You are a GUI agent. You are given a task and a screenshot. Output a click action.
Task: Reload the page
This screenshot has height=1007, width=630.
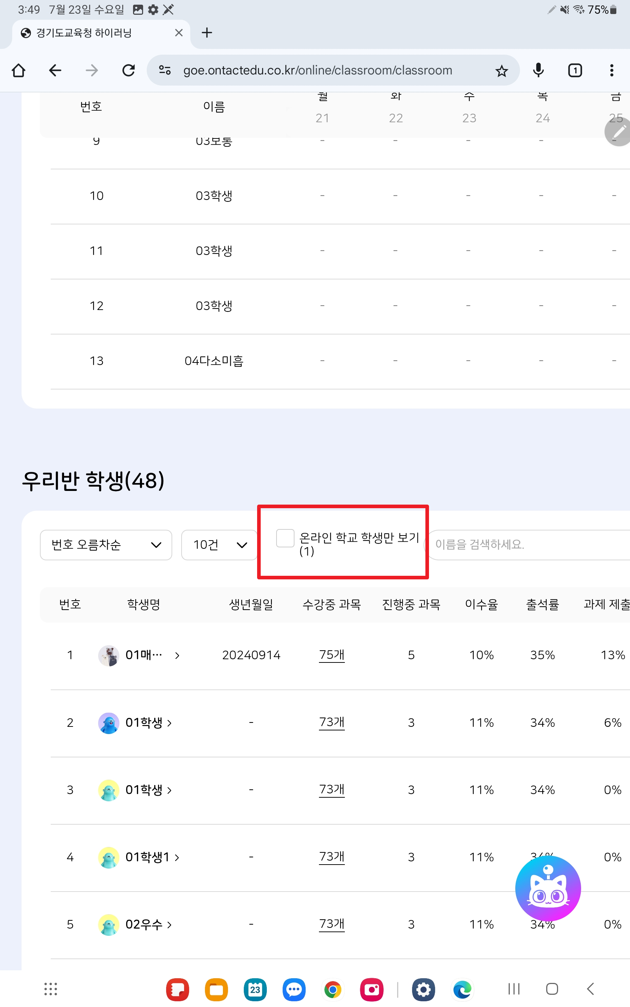(128, 70)
